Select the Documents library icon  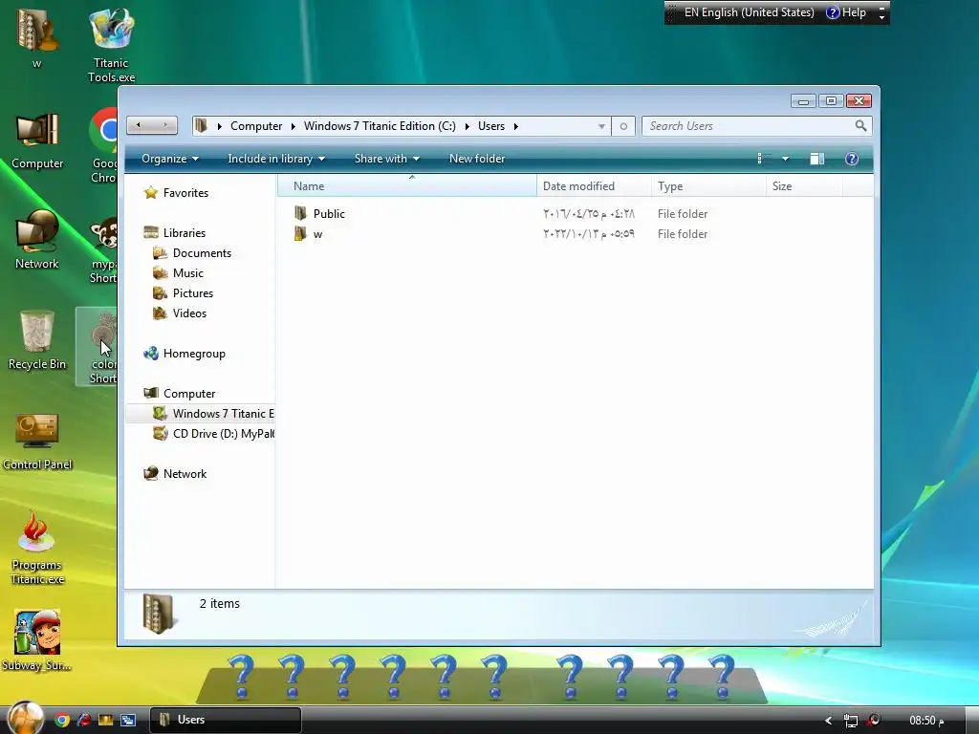tap(161, 252)
